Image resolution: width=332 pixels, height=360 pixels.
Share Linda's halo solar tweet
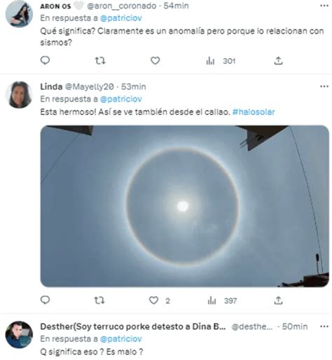[278, 300]
